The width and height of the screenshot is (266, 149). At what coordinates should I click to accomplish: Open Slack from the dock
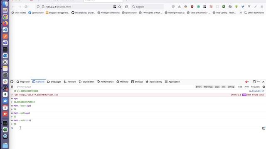coord(5,82)
